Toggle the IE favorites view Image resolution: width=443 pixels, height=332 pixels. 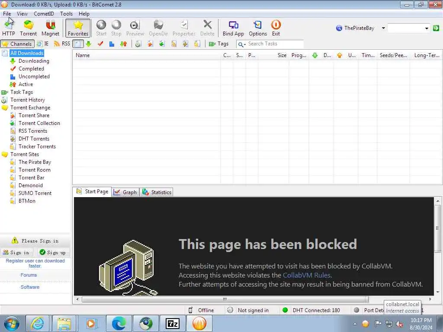[x=43, y=44]
